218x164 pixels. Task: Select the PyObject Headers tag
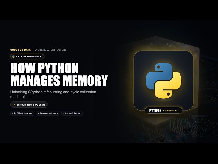pyautogui.click(x=22, y=113)
